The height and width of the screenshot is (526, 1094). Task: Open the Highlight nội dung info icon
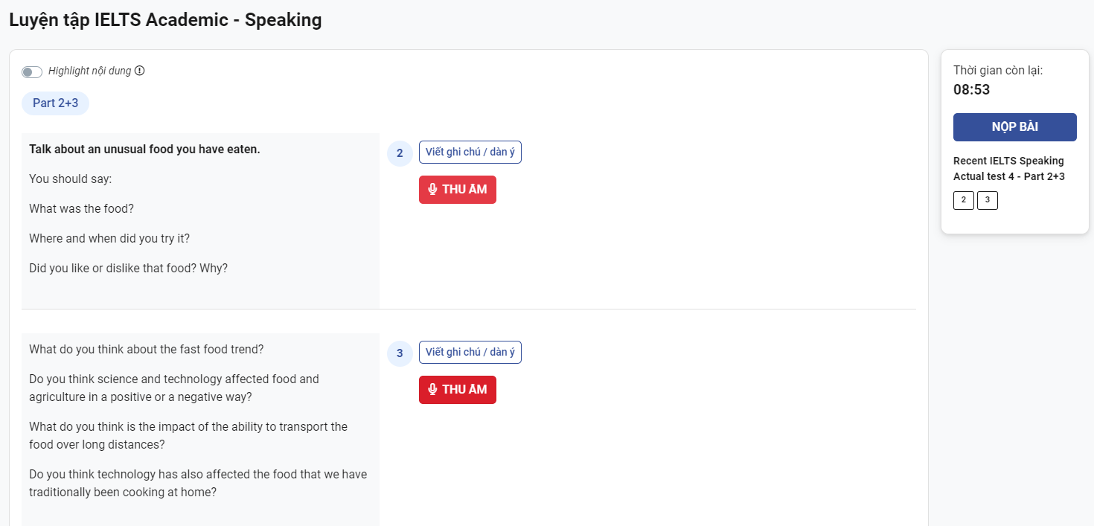(x=139, y=71)
